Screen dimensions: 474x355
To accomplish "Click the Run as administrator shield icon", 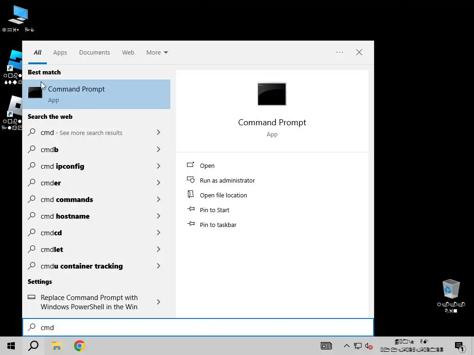I will tap(190, 180).
